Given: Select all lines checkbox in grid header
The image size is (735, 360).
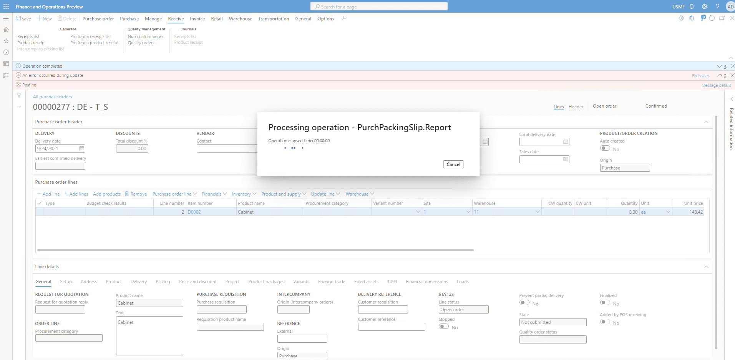Looking at the screenshot, I should 40,203.
